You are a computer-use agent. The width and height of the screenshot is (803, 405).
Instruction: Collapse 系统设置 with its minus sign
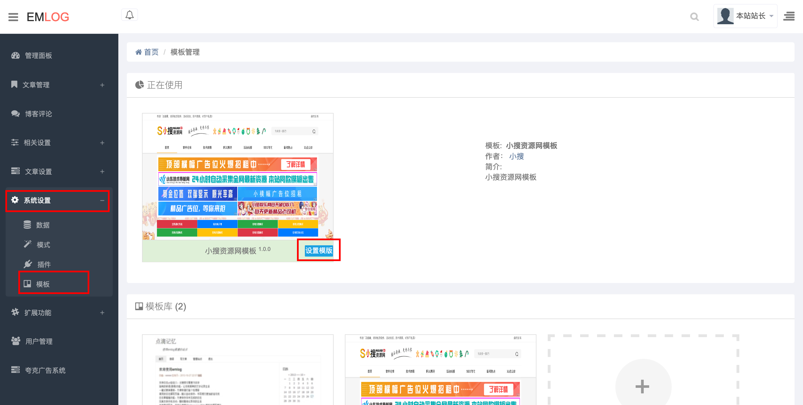click(102, 200)
